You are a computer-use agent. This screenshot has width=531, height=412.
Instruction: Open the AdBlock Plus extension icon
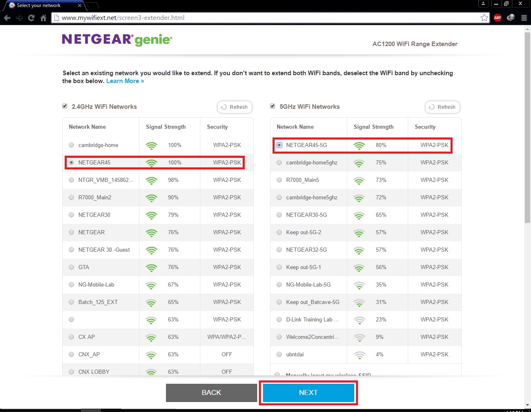(497, 17)
